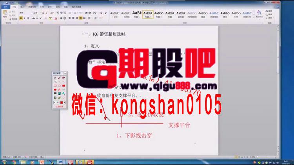
Task: Click the red color swatch in whiteboard palette
Action: 61,102
